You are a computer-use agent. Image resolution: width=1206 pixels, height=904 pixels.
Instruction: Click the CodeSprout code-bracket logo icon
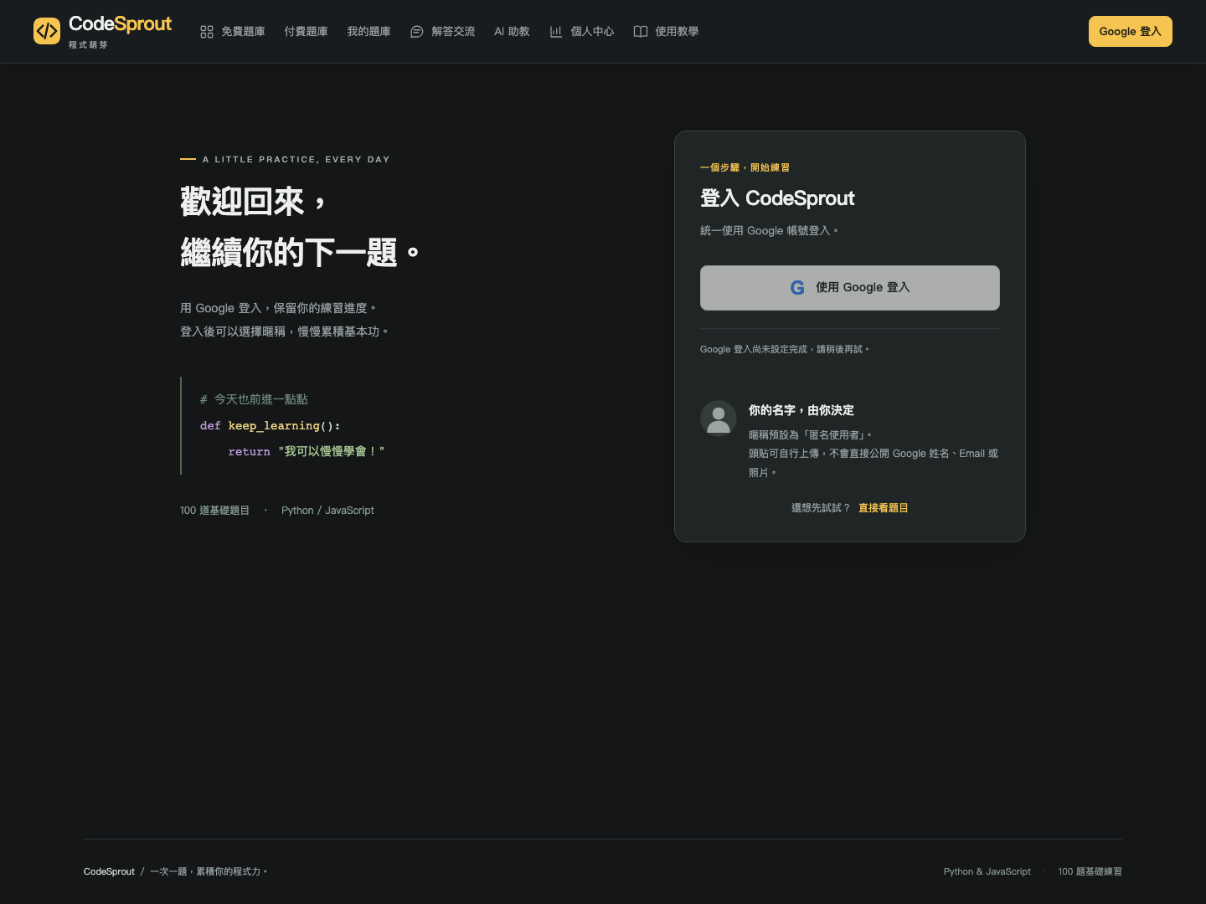point(47,31)
